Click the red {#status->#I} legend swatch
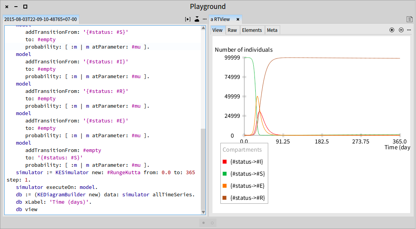Image resolution: width=416 pixels, height=229 pixels. (225, 162)
